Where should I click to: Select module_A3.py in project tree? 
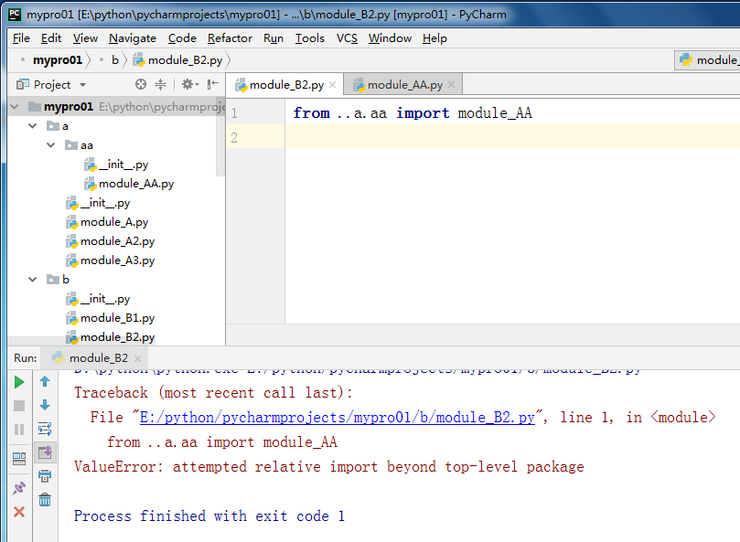111,260
